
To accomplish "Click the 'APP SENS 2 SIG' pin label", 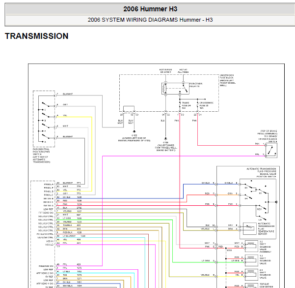I will [45, 273].
